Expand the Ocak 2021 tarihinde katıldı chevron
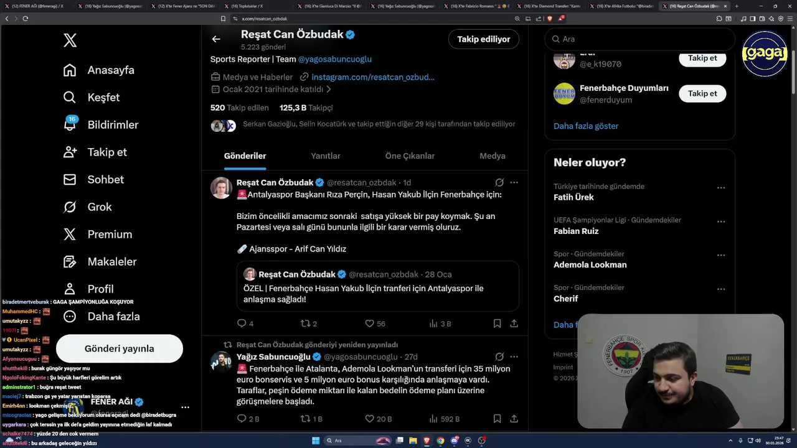The height and width of the screenshot is (448, 797). point(329,90)
